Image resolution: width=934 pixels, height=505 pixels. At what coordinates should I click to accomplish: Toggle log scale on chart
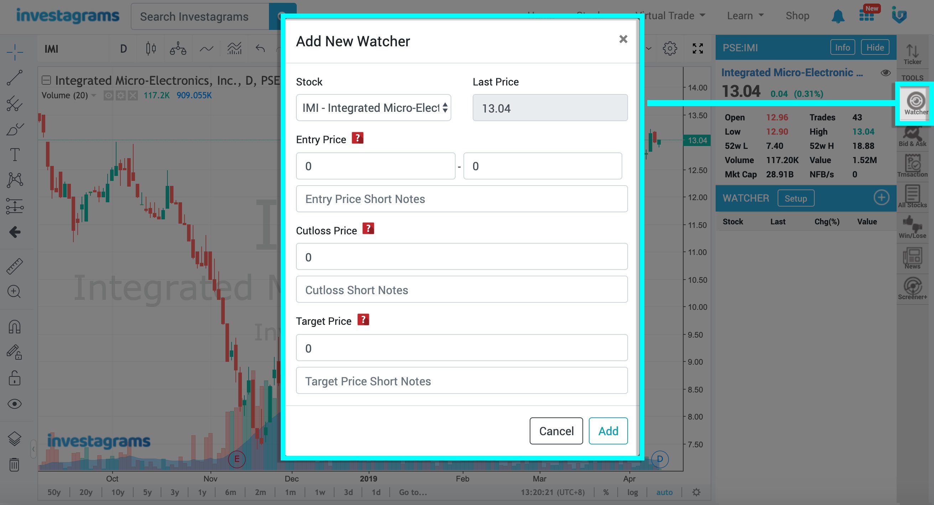point(632,492)
